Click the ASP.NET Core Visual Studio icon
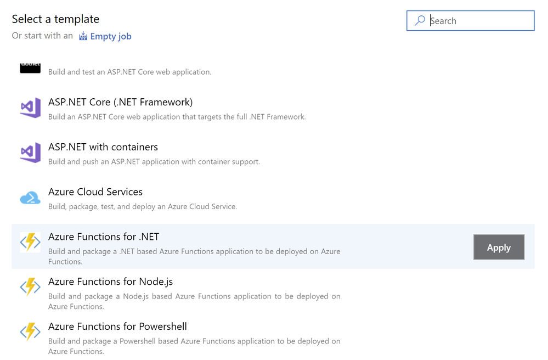 30,108
